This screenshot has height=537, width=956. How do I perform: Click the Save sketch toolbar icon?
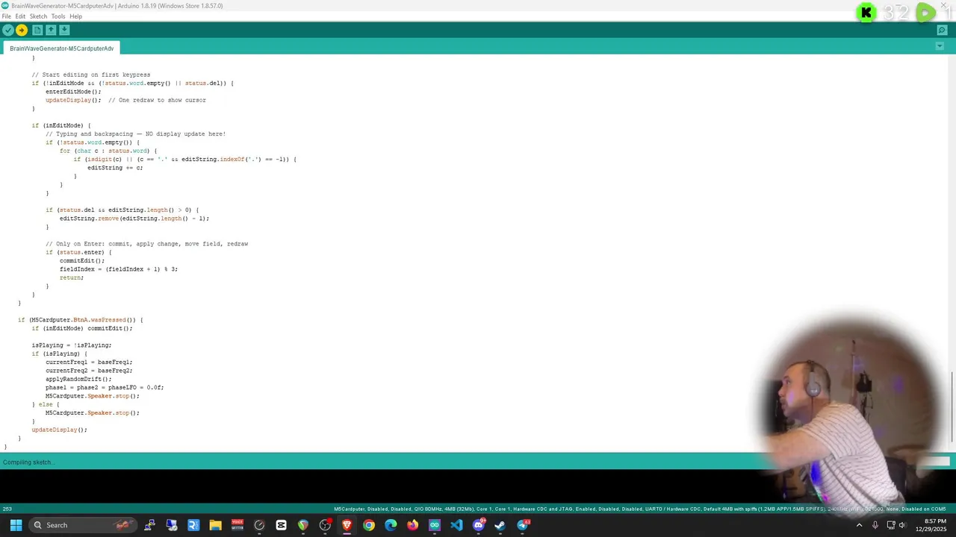[64, 30]
